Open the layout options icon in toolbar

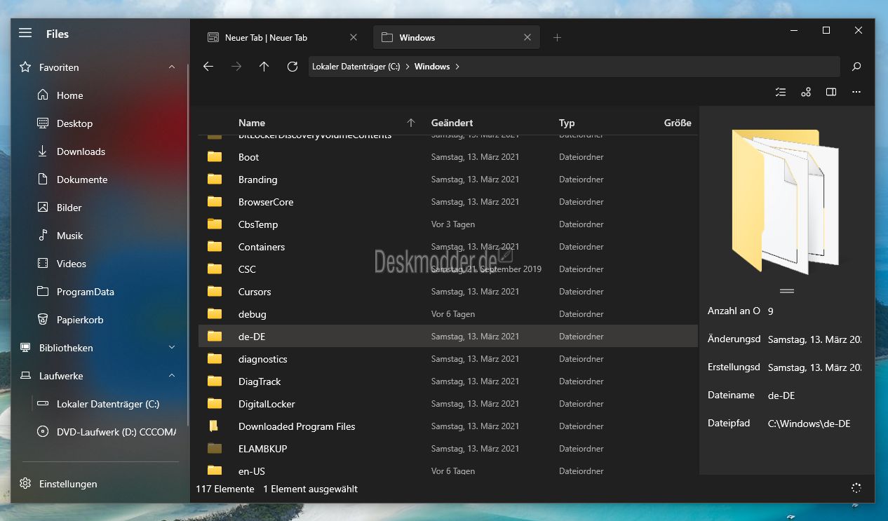(806, 92)
